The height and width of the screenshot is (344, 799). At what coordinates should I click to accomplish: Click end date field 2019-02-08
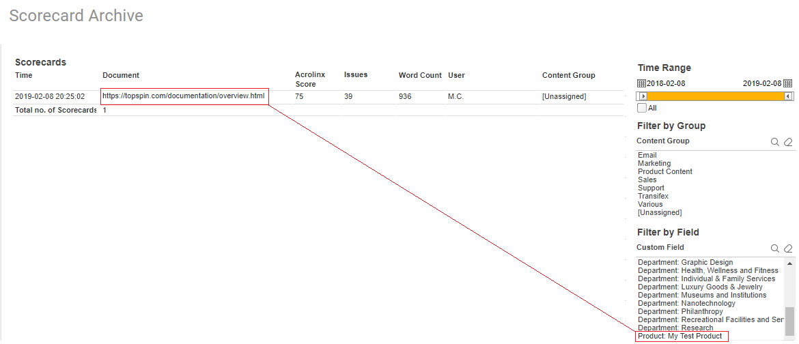click(x=762, y=83)
